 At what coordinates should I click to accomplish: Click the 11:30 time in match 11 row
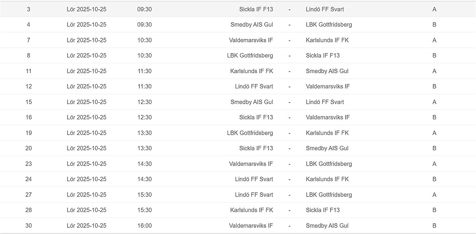pos(144,71)
